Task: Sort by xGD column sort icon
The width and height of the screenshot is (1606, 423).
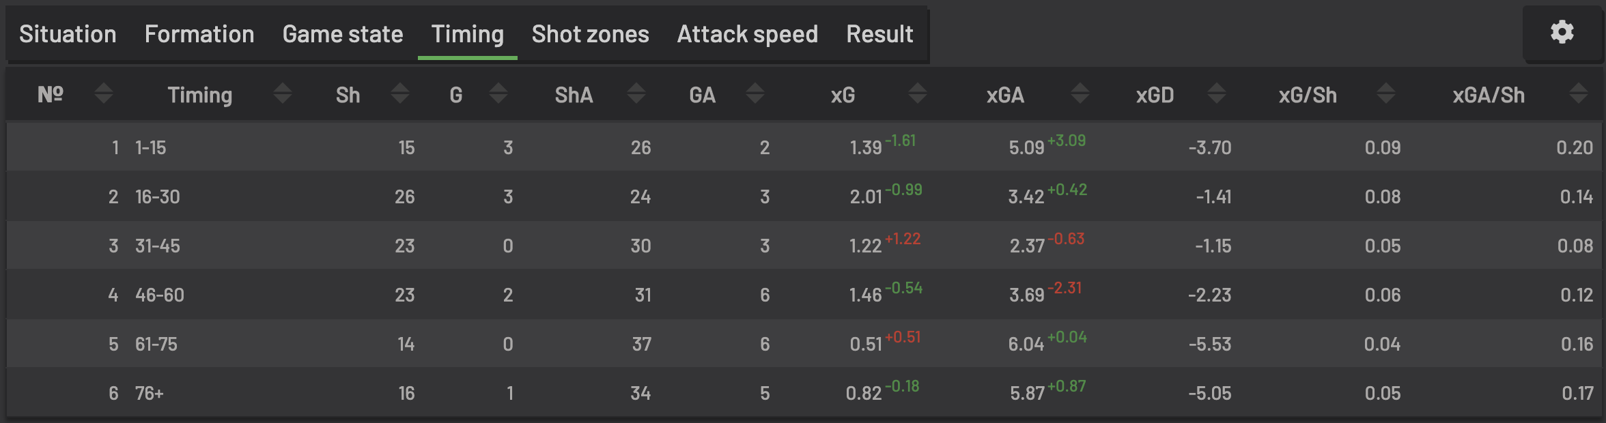Action: click(x=1217, y=93)
